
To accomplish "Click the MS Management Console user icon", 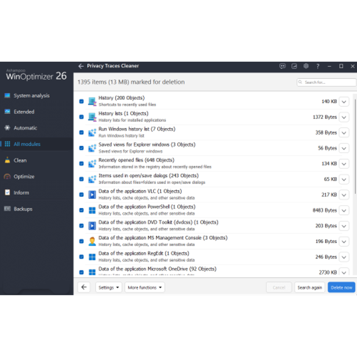I will [92, 241].
